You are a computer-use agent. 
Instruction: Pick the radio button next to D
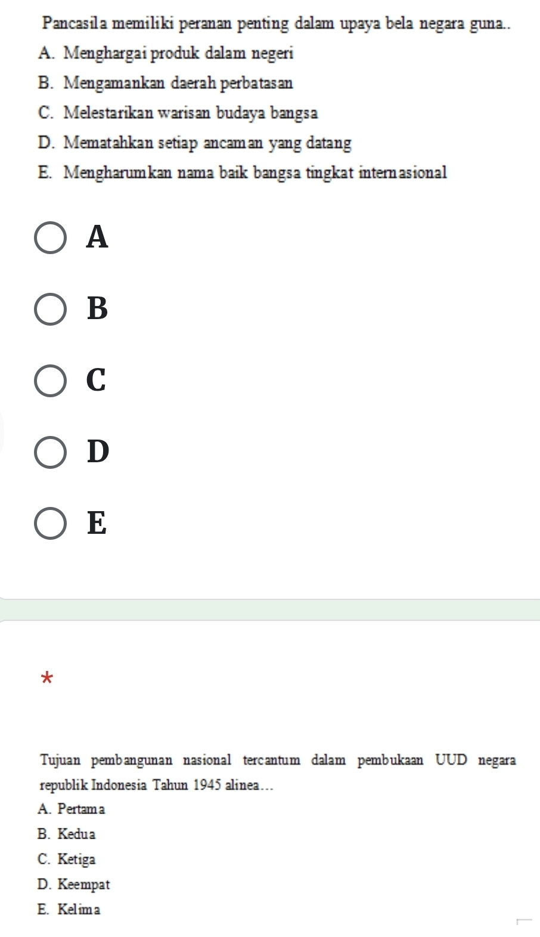(51, 453)
